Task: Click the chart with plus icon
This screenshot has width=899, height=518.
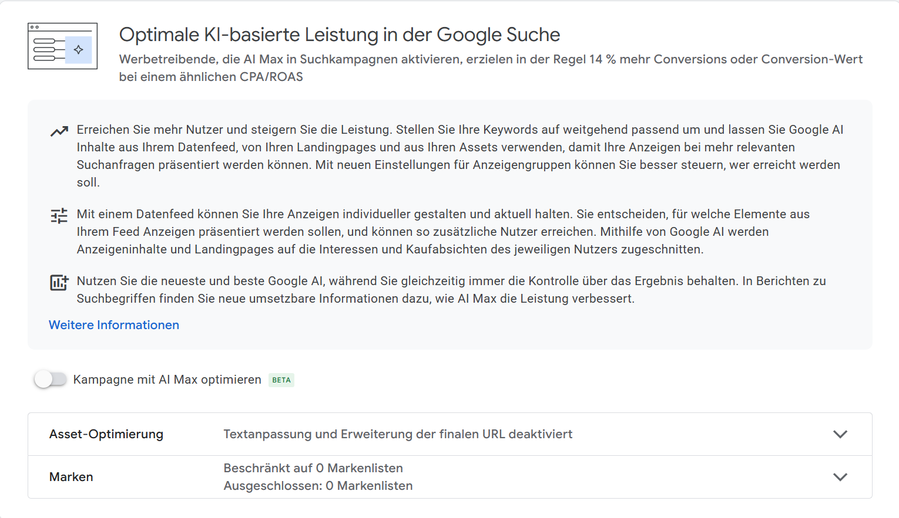Action: (x=59, y=283)
